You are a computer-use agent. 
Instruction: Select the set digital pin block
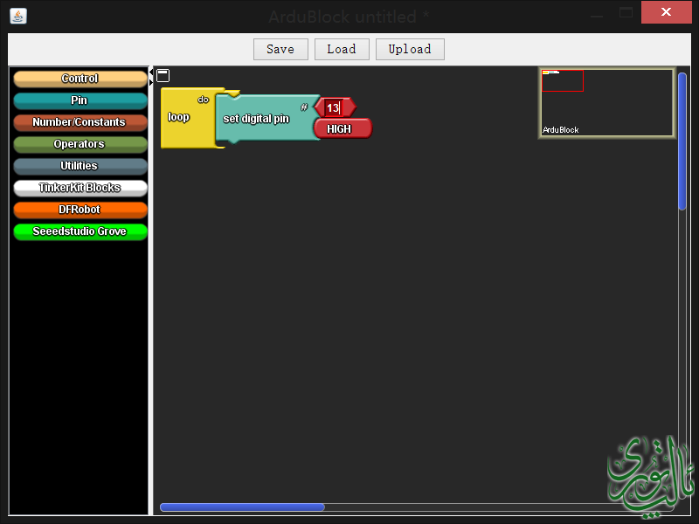[266, 119]
